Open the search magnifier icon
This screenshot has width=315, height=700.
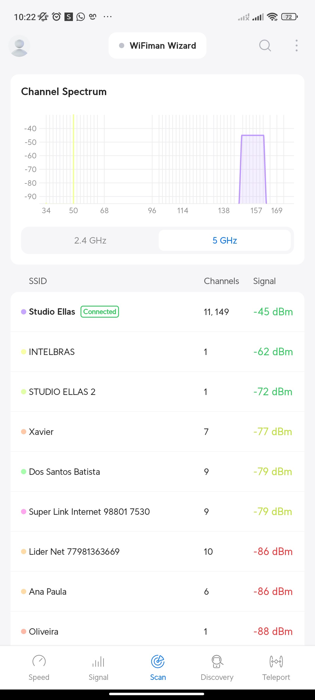[x=265, y=45]
